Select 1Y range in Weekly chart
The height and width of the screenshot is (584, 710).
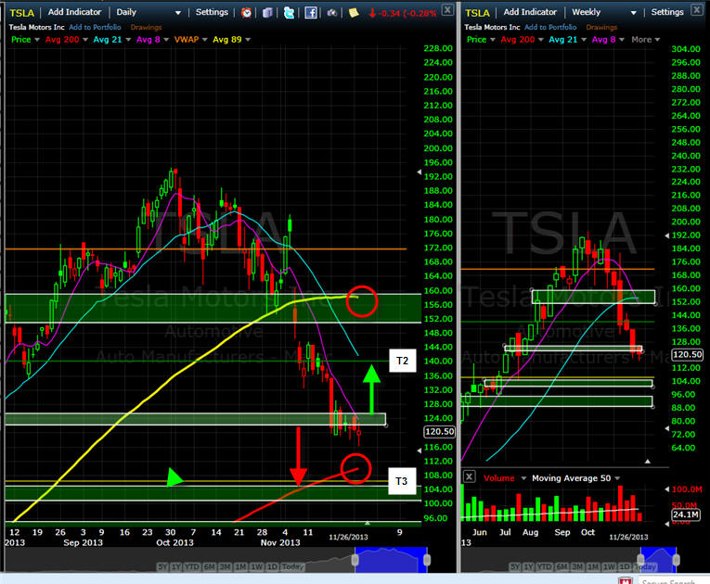click(x=528, y=566)
